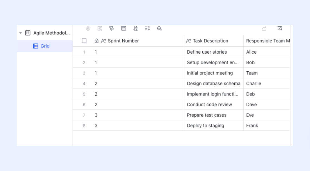Click the group records icon

[x=123, y=28]
